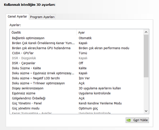Open Doku Süzme - Kalite value dropdown
The height and width of the screenshot is (130, 159).
point(83,68)
